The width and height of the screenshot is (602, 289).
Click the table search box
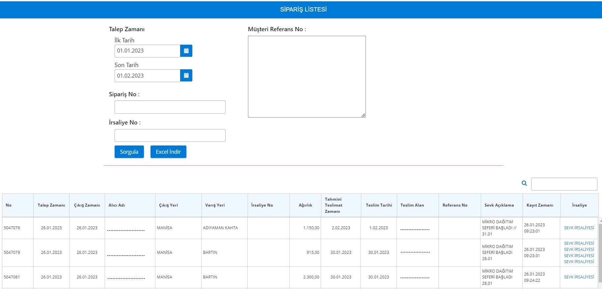coord(564,184)
